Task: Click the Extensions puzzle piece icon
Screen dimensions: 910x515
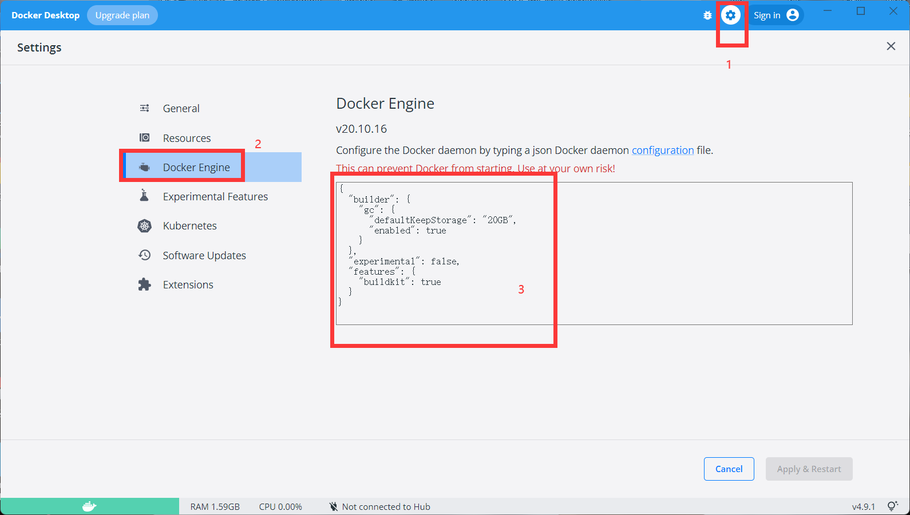Action: (x=145, y=284)
